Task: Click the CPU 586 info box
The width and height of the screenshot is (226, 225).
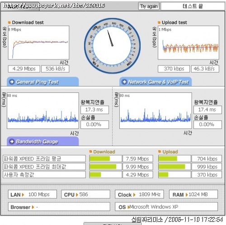Action: tap(86, 194)
